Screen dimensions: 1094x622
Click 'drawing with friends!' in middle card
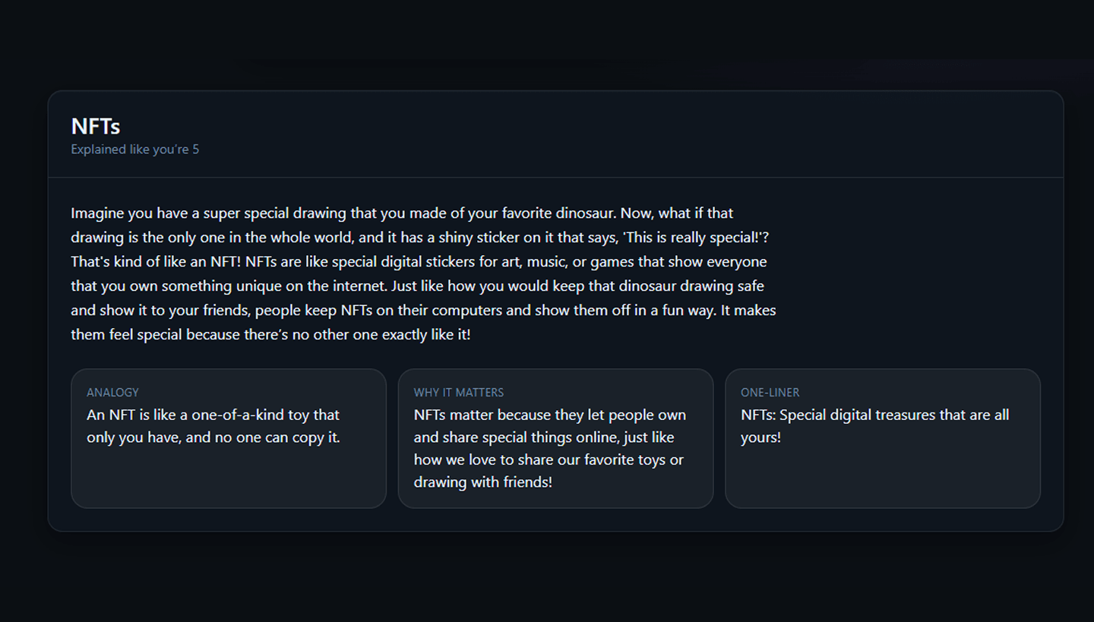pos(482,482)
